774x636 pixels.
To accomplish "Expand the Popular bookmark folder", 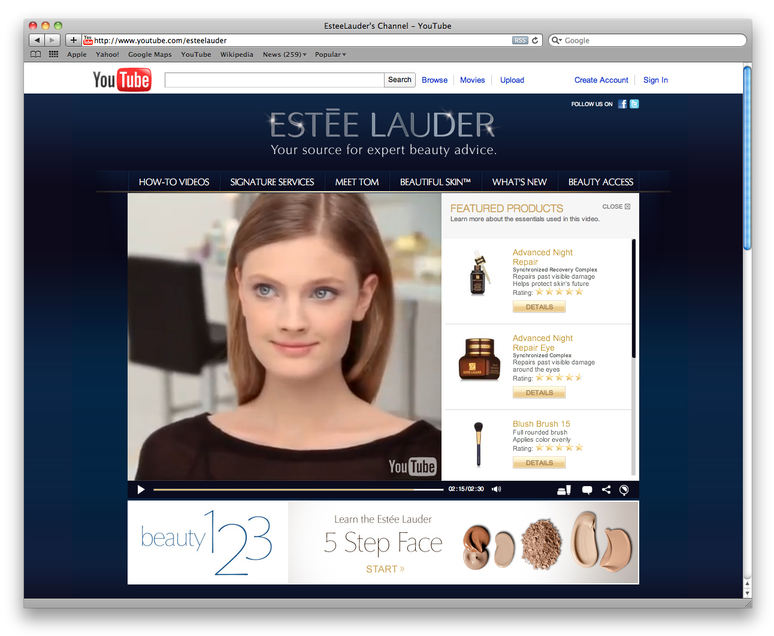I will coord(330,55).
